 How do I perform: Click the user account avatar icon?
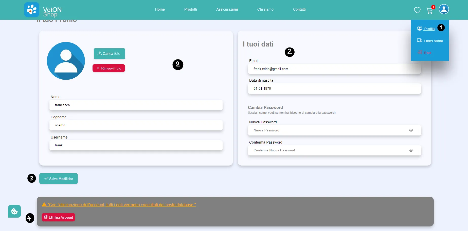(444, 9)
